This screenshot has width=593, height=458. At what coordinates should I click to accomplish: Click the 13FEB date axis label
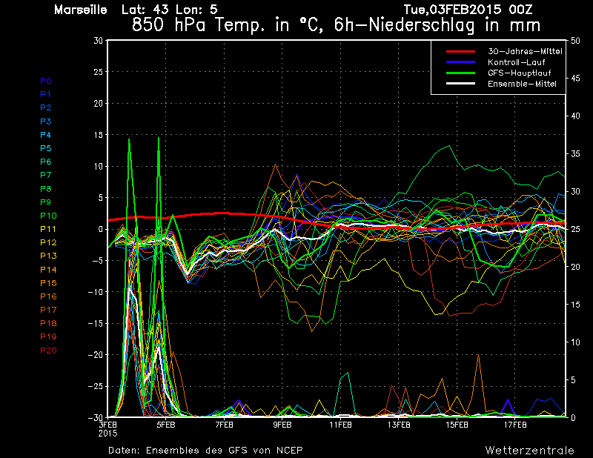pyautogui.click(x=399, y=425)
